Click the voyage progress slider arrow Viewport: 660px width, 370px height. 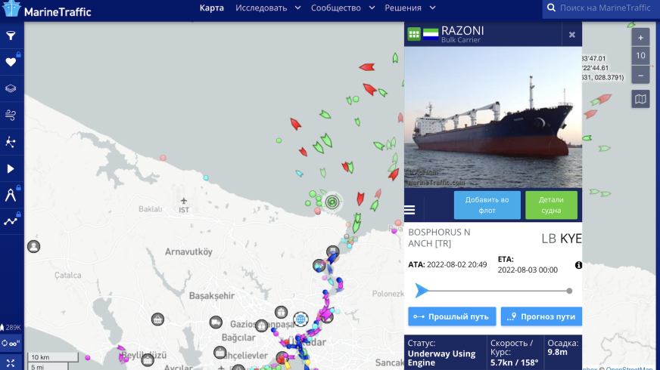(422, 291)
